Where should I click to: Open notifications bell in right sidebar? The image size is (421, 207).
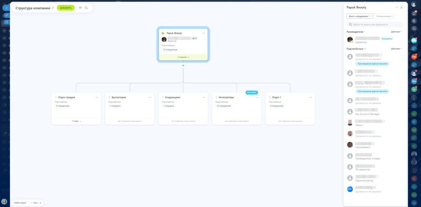(414, 14)
